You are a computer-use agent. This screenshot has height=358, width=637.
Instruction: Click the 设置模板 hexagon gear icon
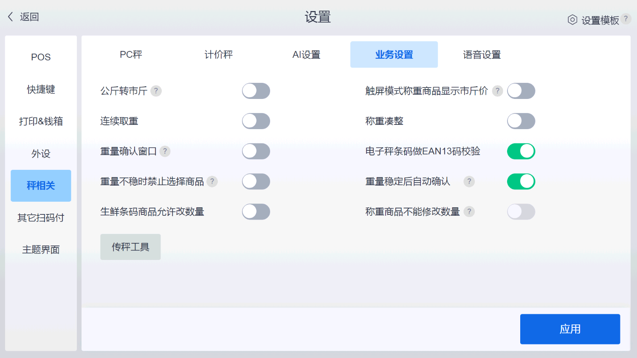pos(572,20)
